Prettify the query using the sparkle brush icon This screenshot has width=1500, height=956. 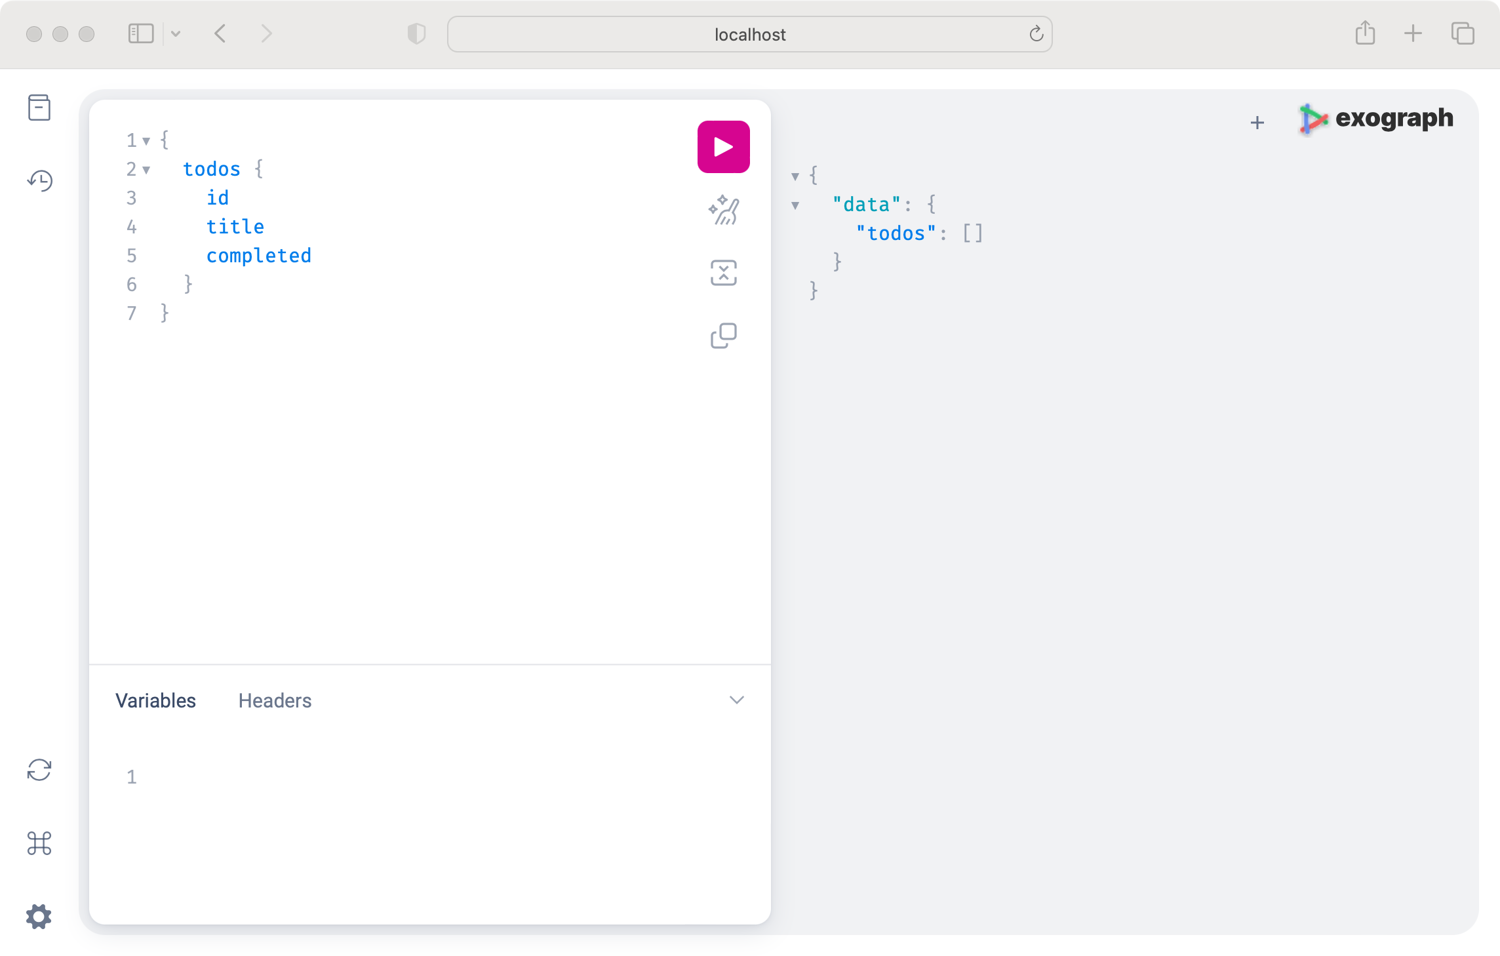click(x=723, y=211)
